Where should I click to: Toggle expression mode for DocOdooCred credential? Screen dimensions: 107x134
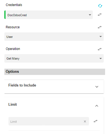[x=100, y=15]
